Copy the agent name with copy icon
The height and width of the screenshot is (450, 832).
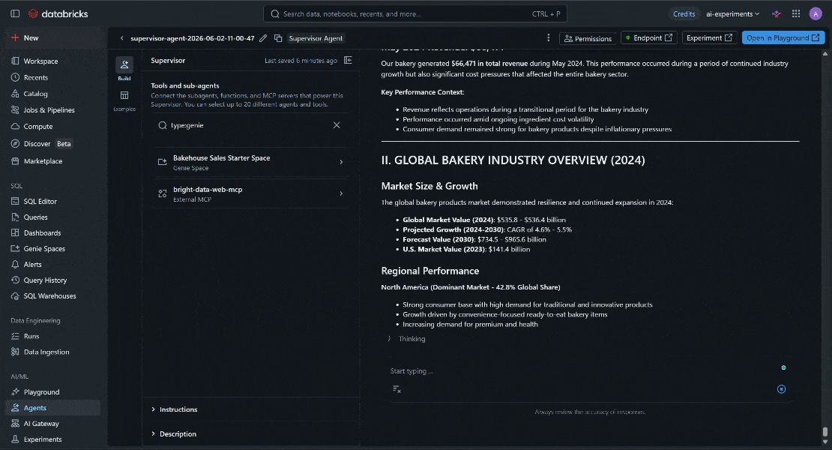[x=278, y=38]
